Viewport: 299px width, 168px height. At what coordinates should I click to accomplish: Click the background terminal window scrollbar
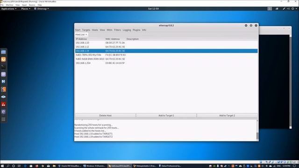pos(291,82)
